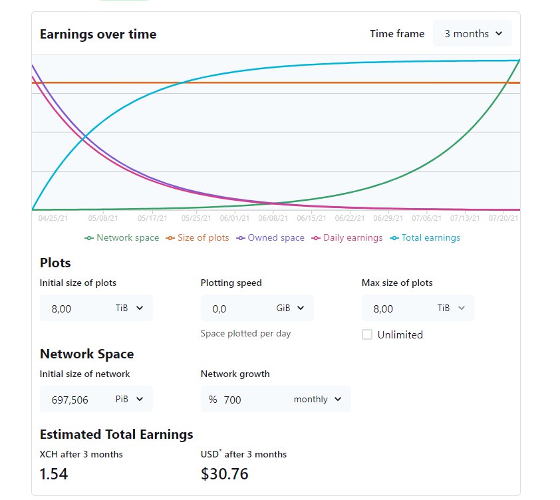Screen dimensions: 560x500
Task: Toggle the Total earnings legend marker
Action: [394, 238]
